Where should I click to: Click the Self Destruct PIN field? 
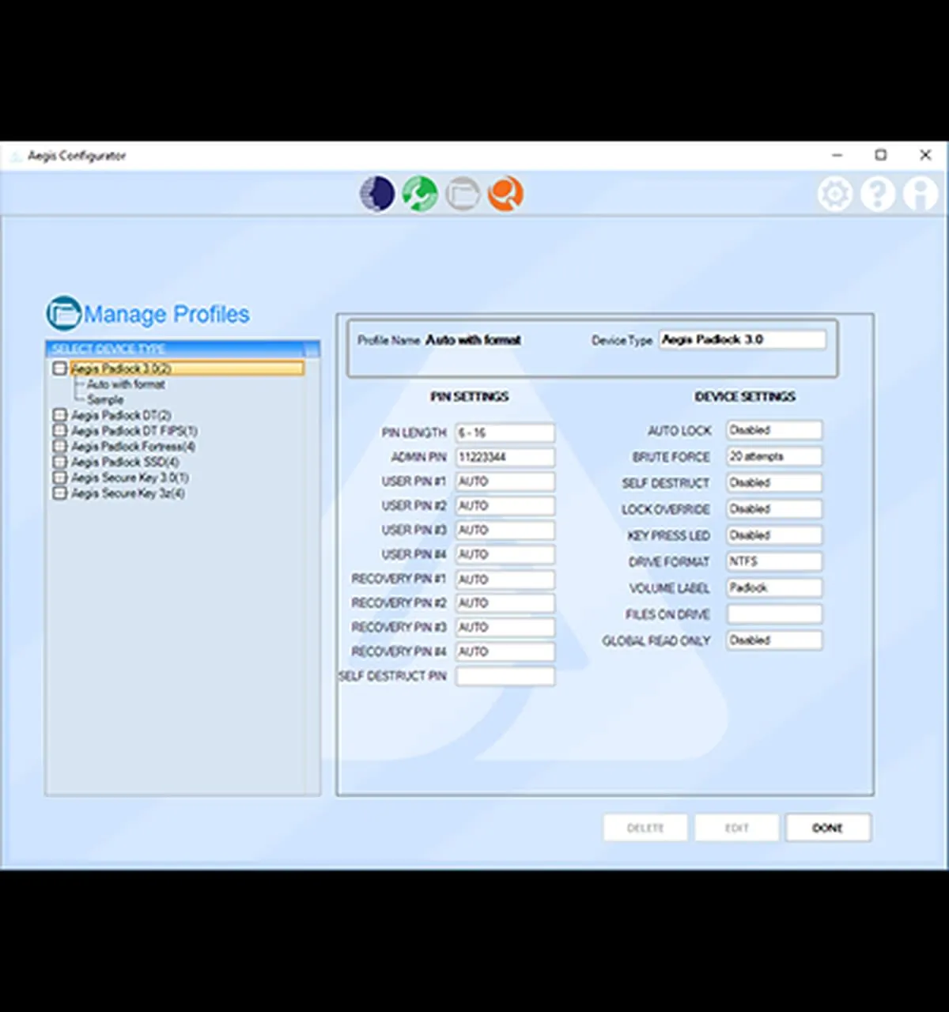click(x=505, y=676)
